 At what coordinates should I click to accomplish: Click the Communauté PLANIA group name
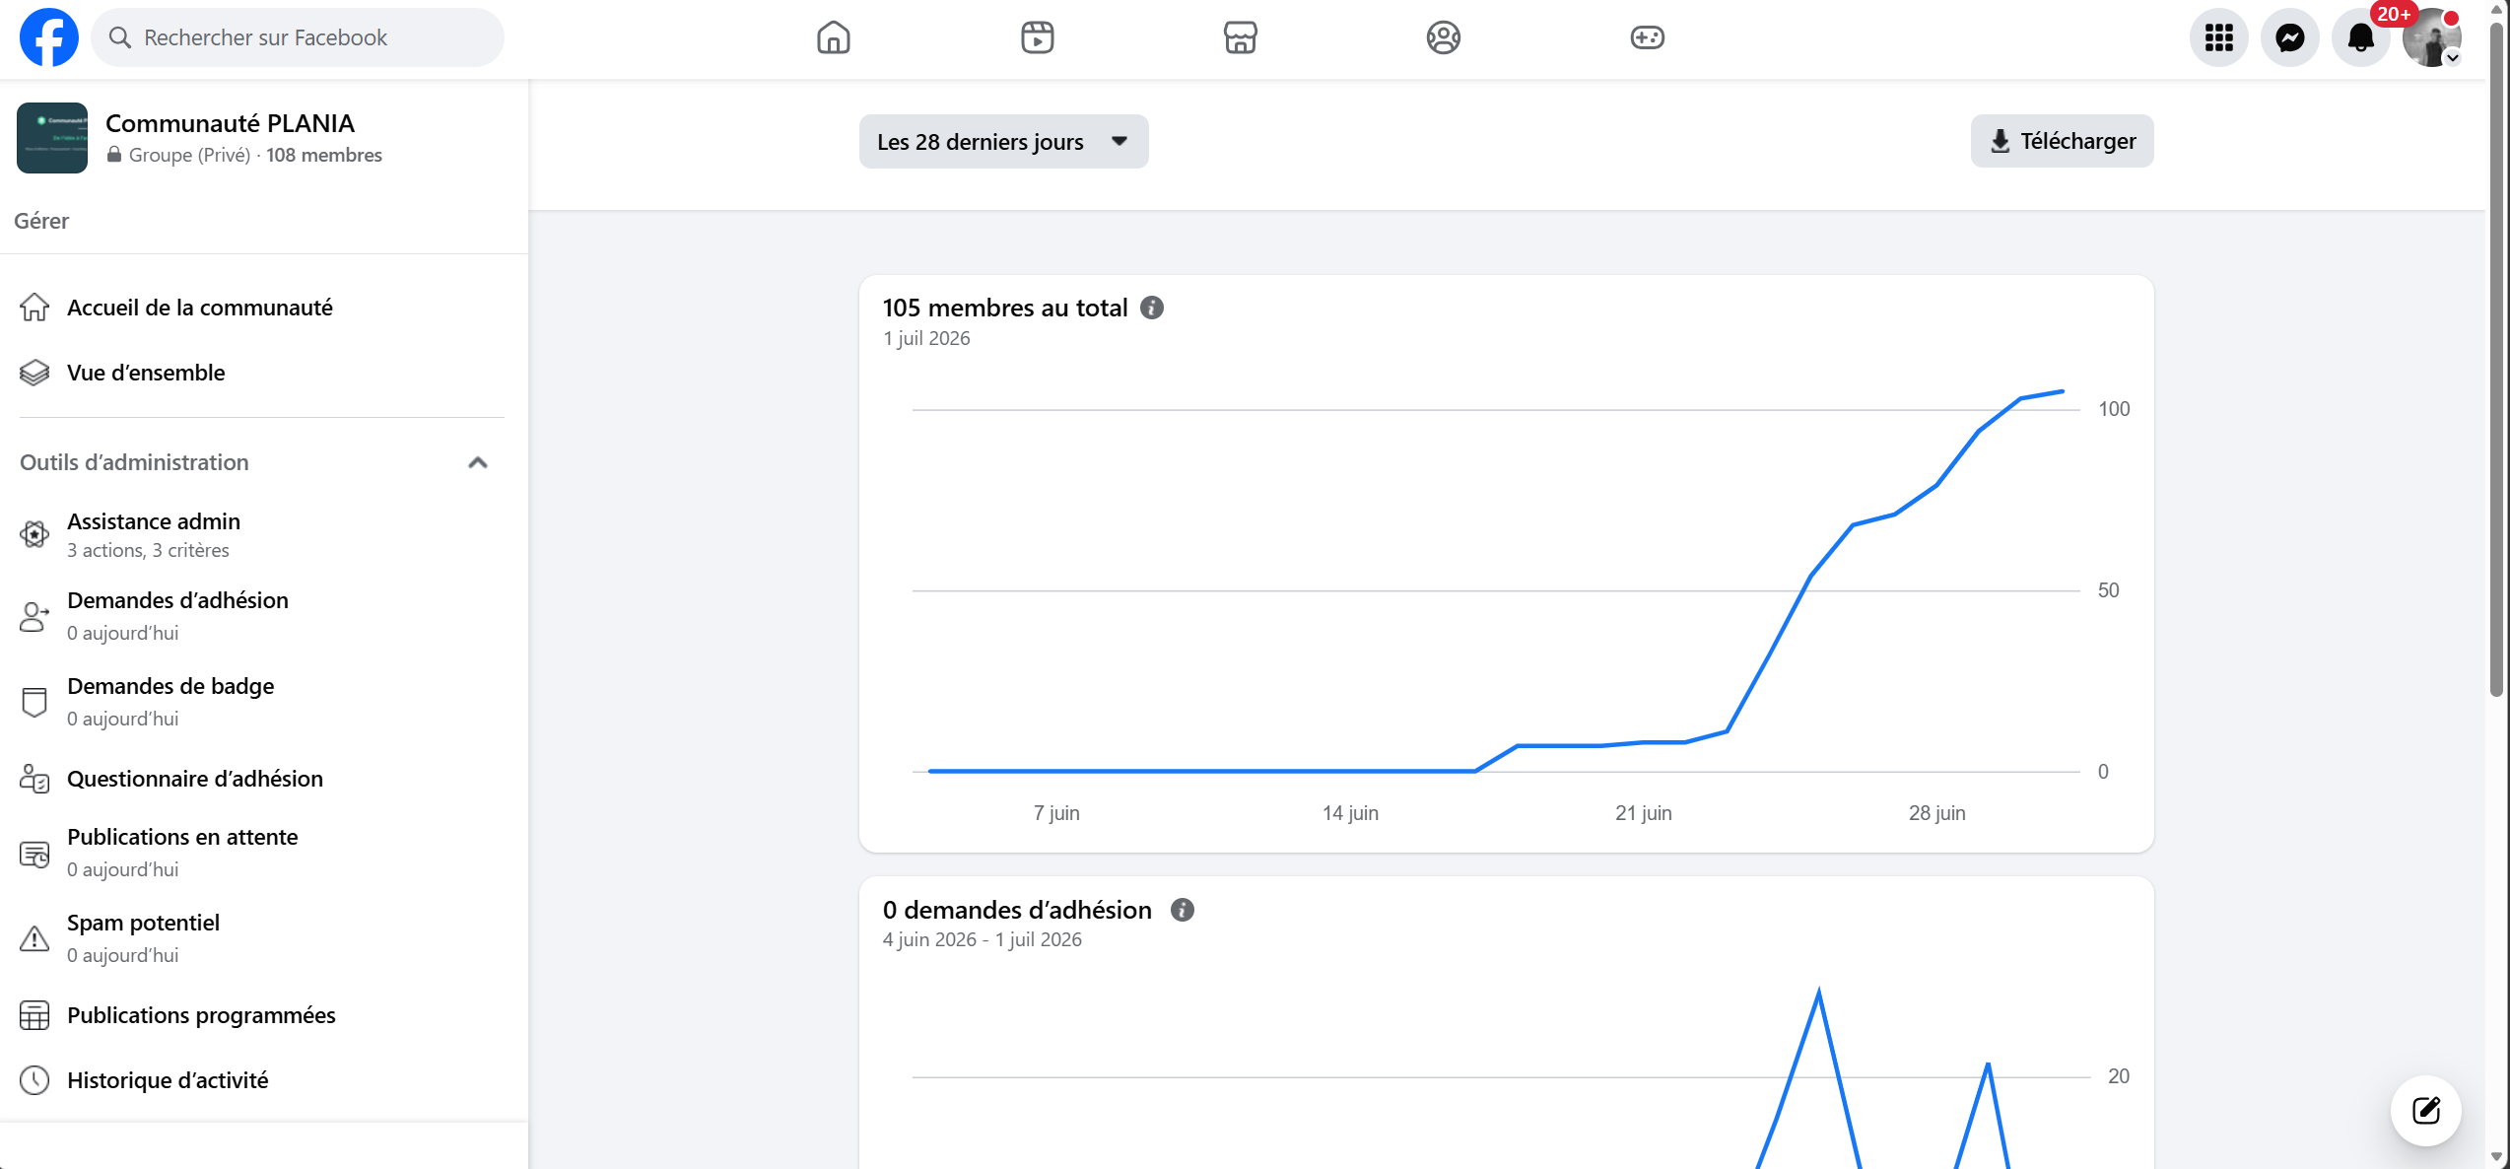pos(230,123)
